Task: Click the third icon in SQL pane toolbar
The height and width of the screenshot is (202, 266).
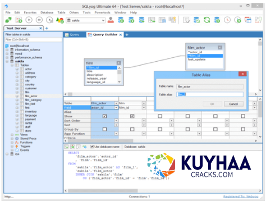Action: coord(79,146)
